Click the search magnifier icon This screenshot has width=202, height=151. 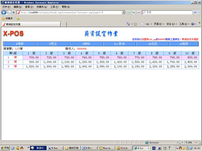pos(195,12)
